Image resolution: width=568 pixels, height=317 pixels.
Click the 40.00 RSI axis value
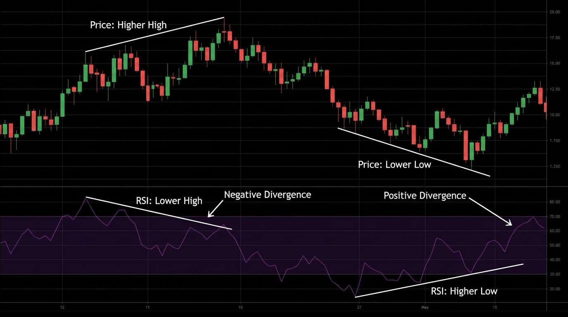pyautogui.click(x=554, y=260)
